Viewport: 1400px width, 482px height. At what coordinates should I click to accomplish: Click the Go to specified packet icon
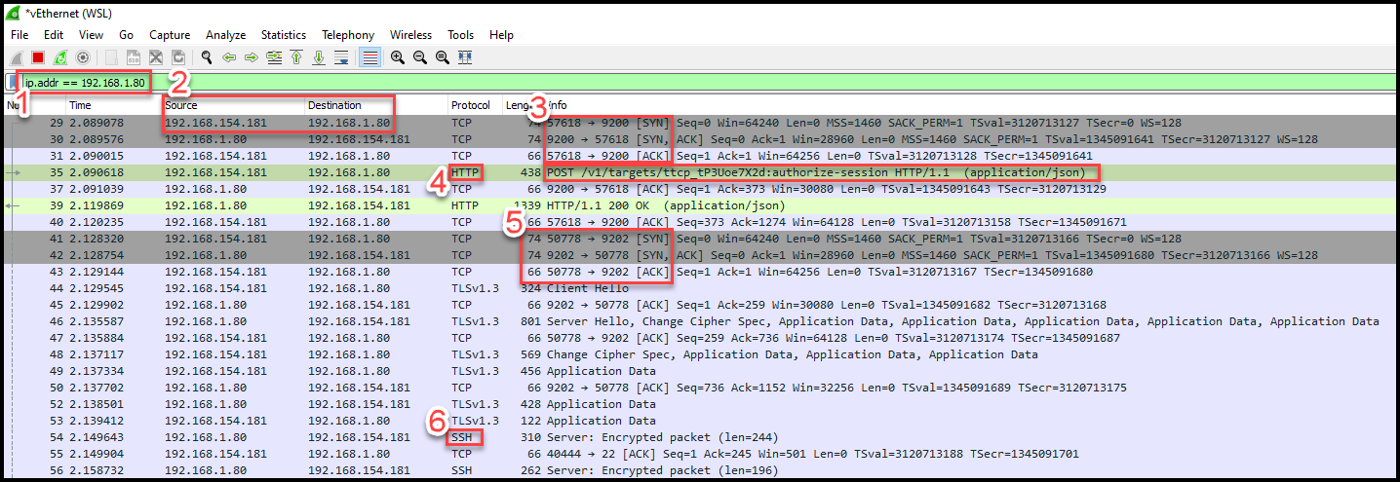pyautogui.click(x=274, y=57)
